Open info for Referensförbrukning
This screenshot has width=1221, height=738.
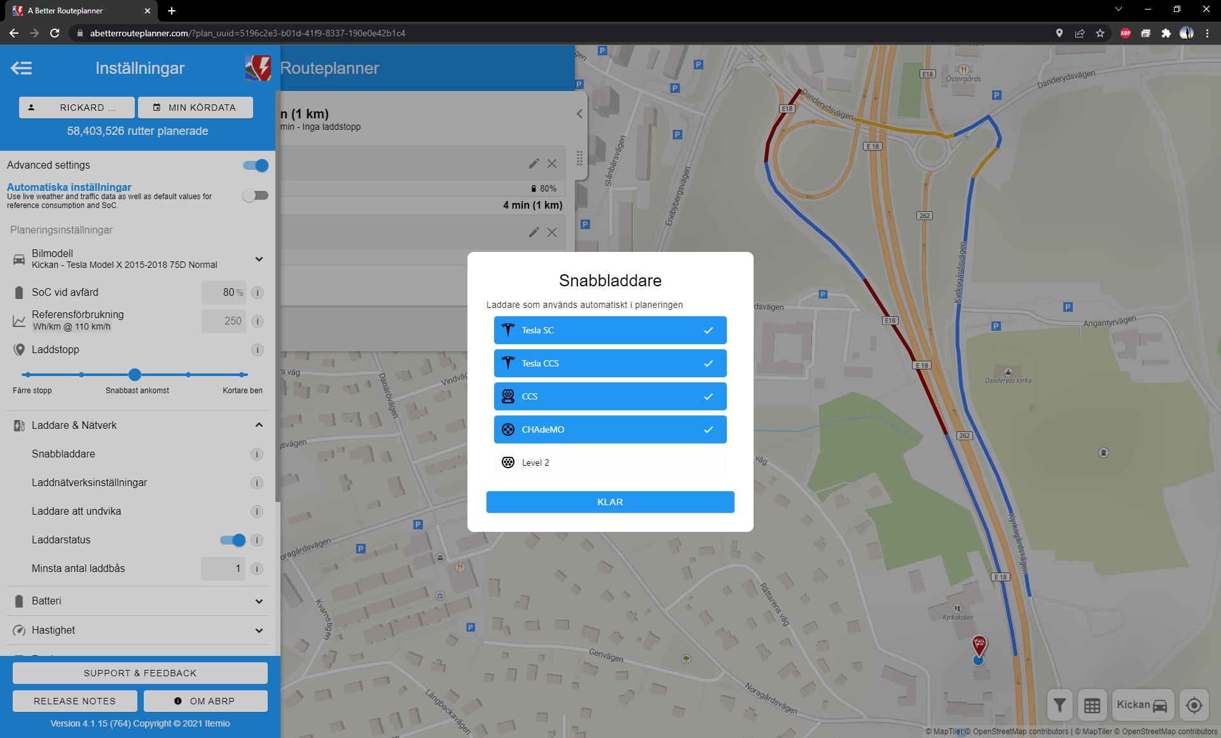click(x=257, y=321)
